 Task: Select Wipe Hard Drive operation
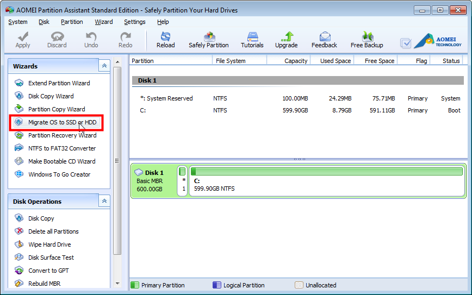[49, 244]
